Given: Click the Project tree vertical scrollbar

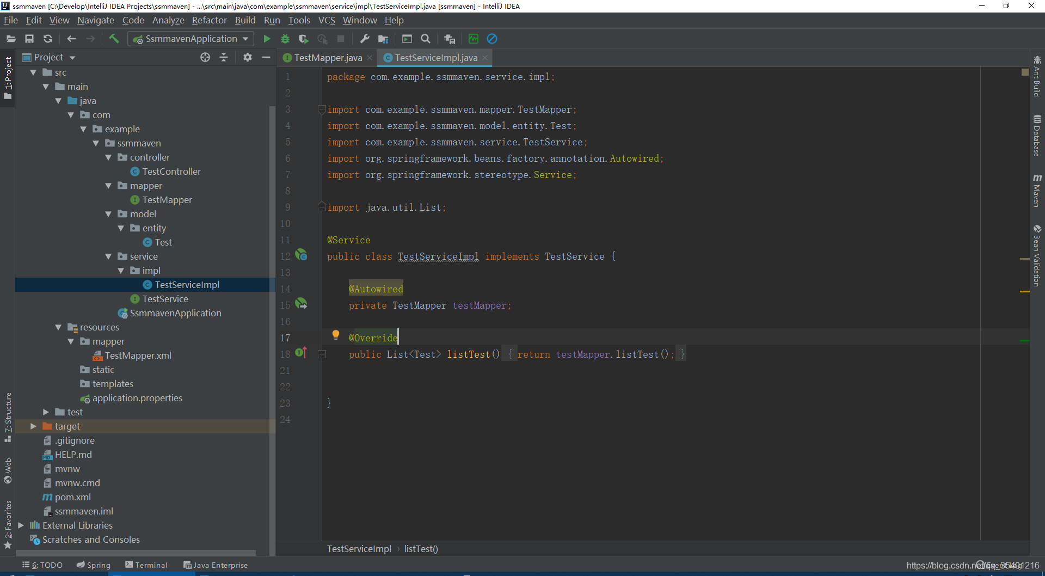Looking at the screenshot, I should pyautogui.click(x=272, y=330).
